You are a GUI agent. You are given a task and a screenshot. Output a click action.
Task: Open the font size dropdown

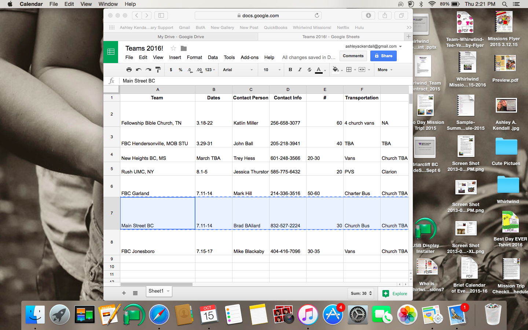click(x=271, y=70)
